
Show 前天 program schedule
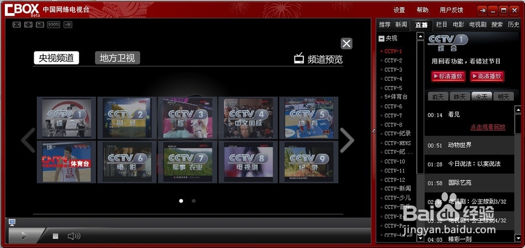438,96
